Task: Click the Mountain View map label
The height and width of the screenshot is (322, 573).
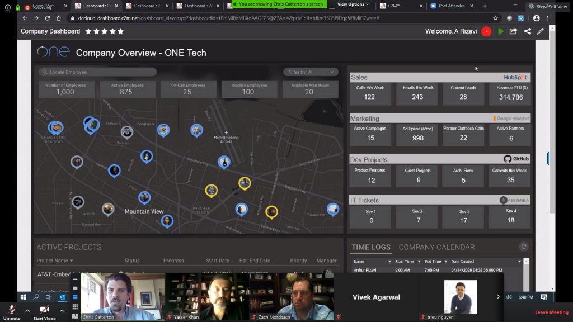Action: tap(144, 211)
